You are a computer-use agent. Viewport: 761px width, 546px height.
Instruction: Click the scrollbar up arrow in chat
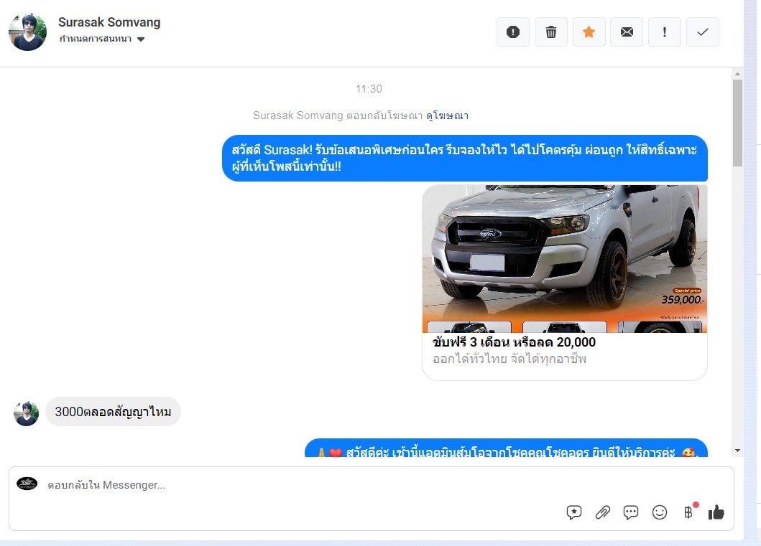pyautogui.click(x=737, y=74)
